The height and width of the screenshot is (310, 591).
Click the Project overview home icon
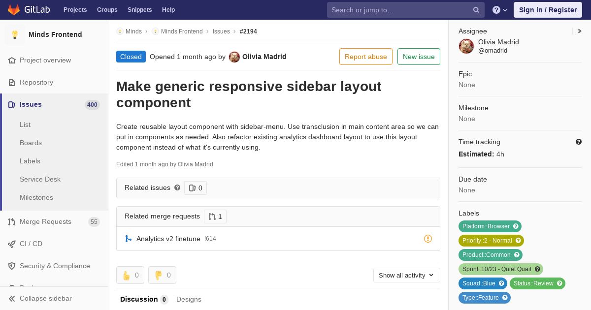pos(12,60)
